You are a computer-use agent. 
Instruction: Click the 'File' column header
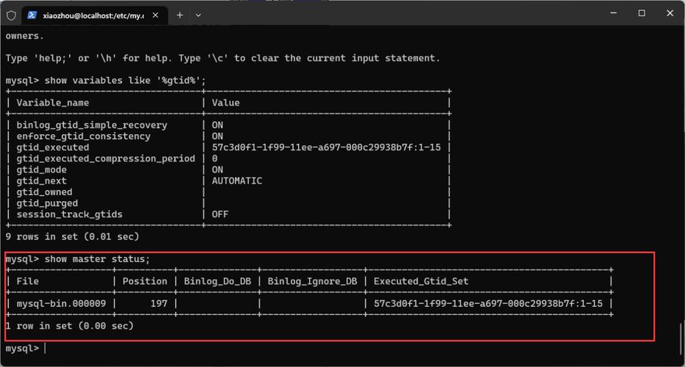[27, 281]
